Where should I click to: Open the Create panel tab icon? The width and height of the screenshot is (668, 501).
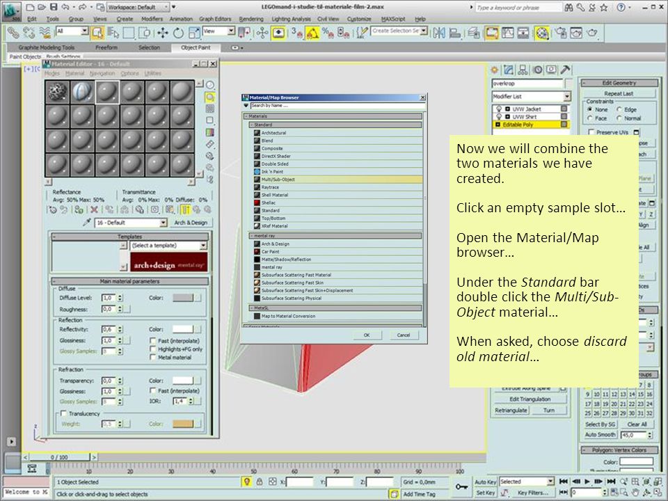pyautogui.click(x=494, y=70)
